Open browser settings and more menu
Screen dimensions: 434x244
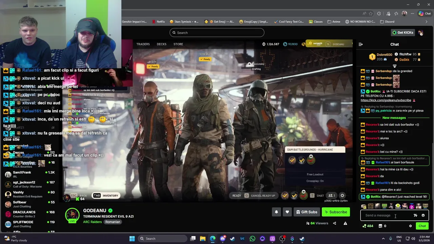[413, 14]
